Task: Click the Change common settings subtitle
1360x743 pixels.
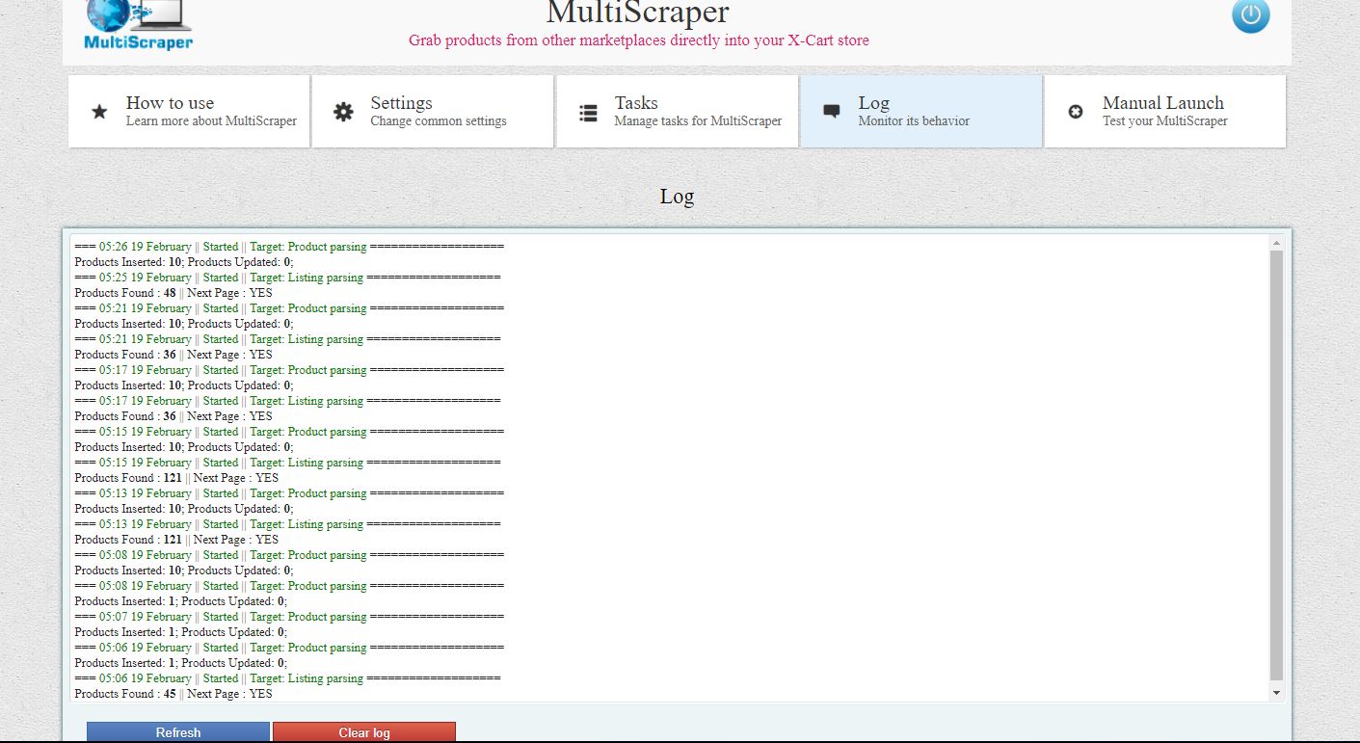Action: pyautogui.click(x=439, y=121)
